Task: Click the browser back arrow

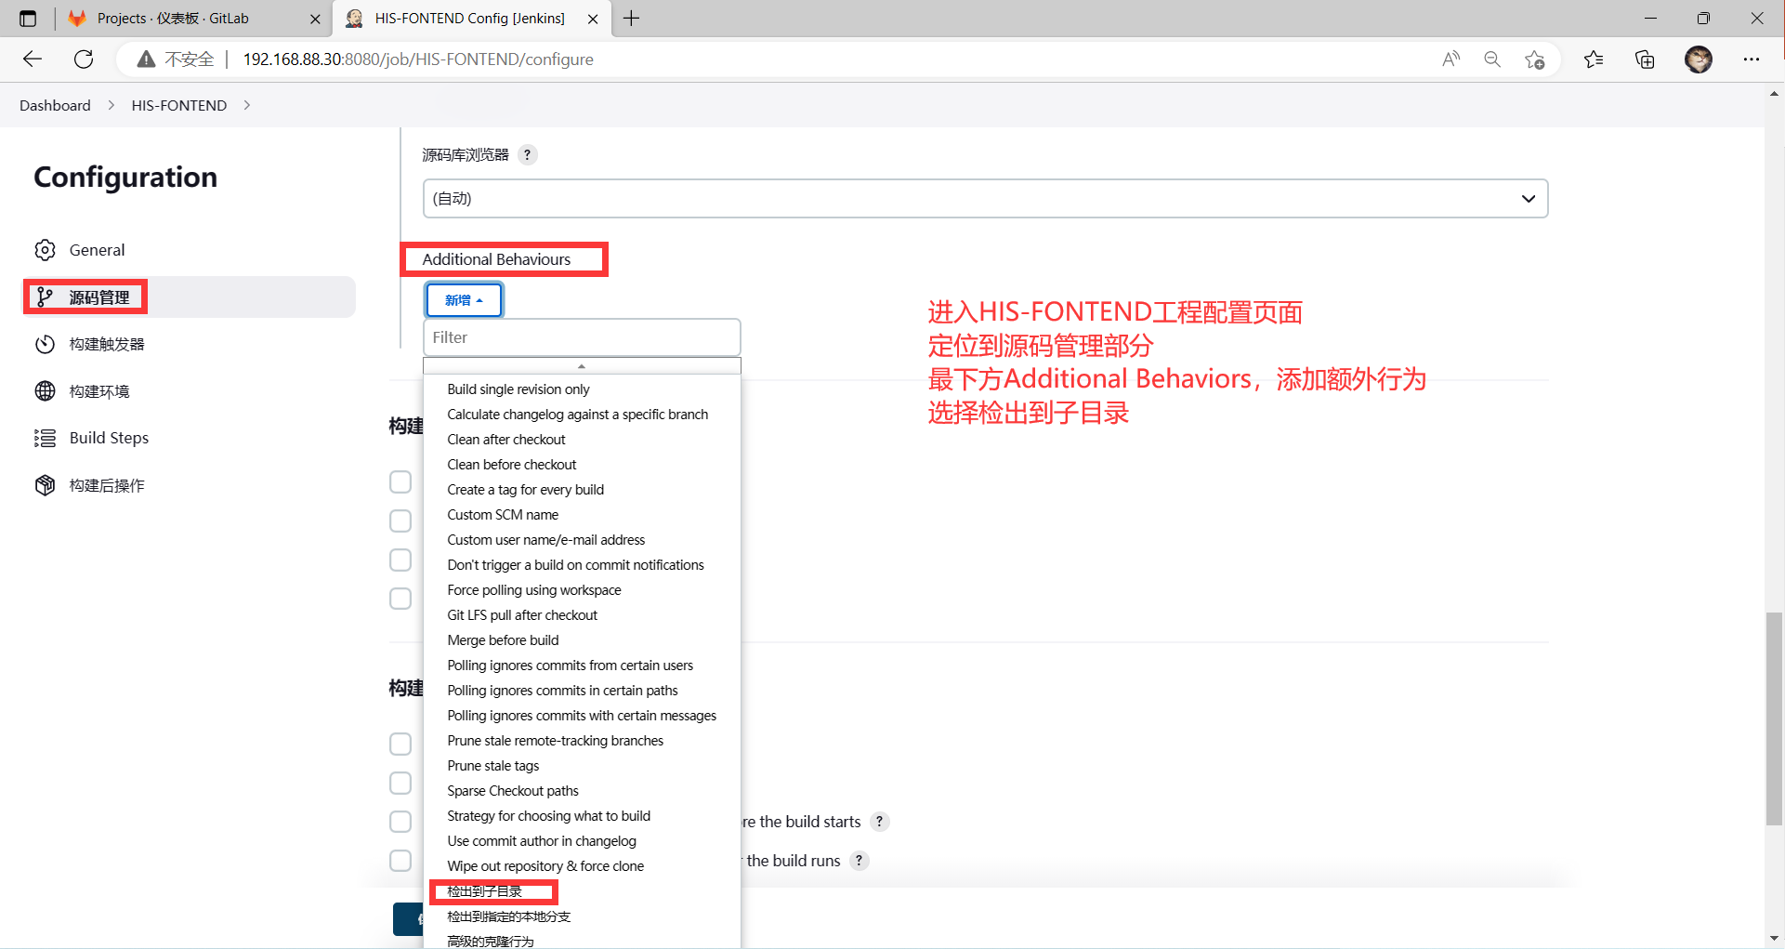Action: click(x=33, y=59)
